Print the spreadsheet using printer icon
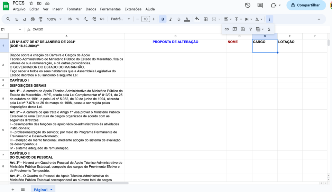This screenshot has height=192, width=332. (x=33, y=19)
